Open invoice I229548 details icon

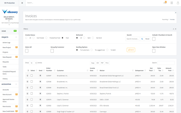[27, 82]
